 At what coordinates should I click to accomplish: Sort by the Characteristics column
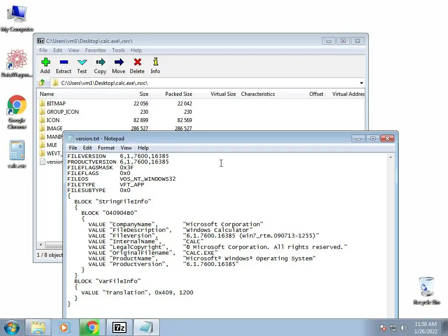click(260, 94)
